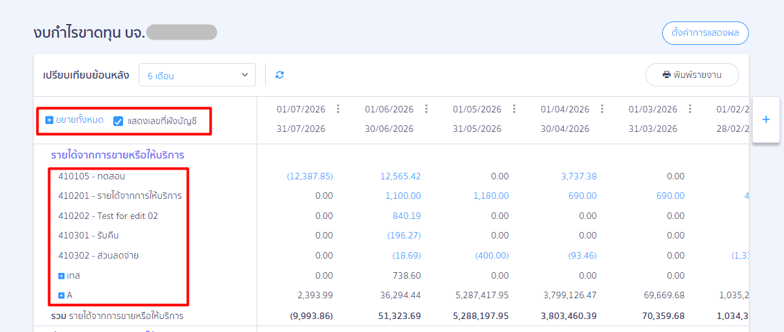The width and height of the screenshot is (784, 332).
Task: Open the options menu for the 01/06/2026 column
Action: click(x=426, y=109)
